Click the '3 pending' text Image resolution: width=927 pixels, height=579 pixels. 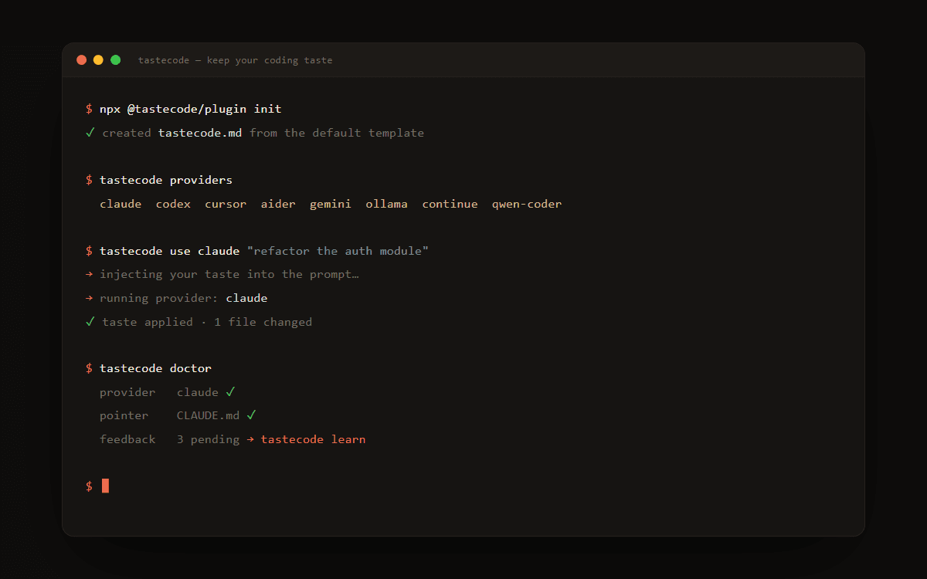pyautogui.click(x=208, y=439)
